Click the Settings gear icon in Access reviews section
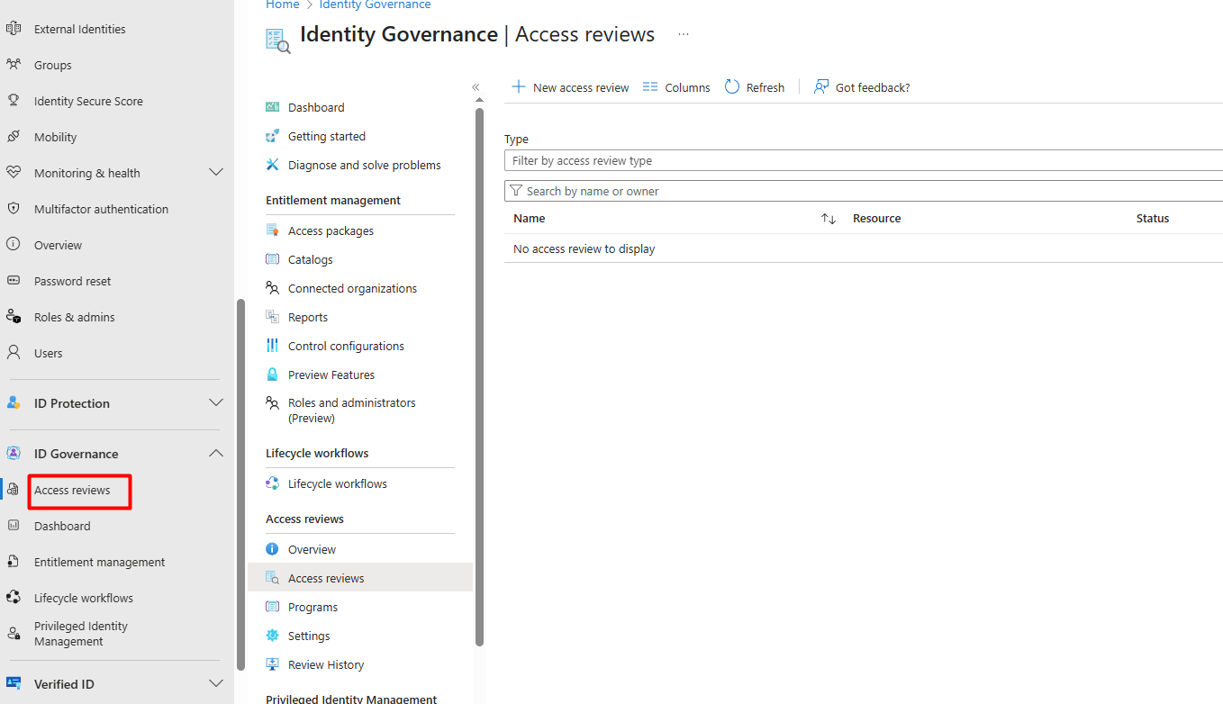This screenshot has height=704, width=1223. click(x=272, y=636)
